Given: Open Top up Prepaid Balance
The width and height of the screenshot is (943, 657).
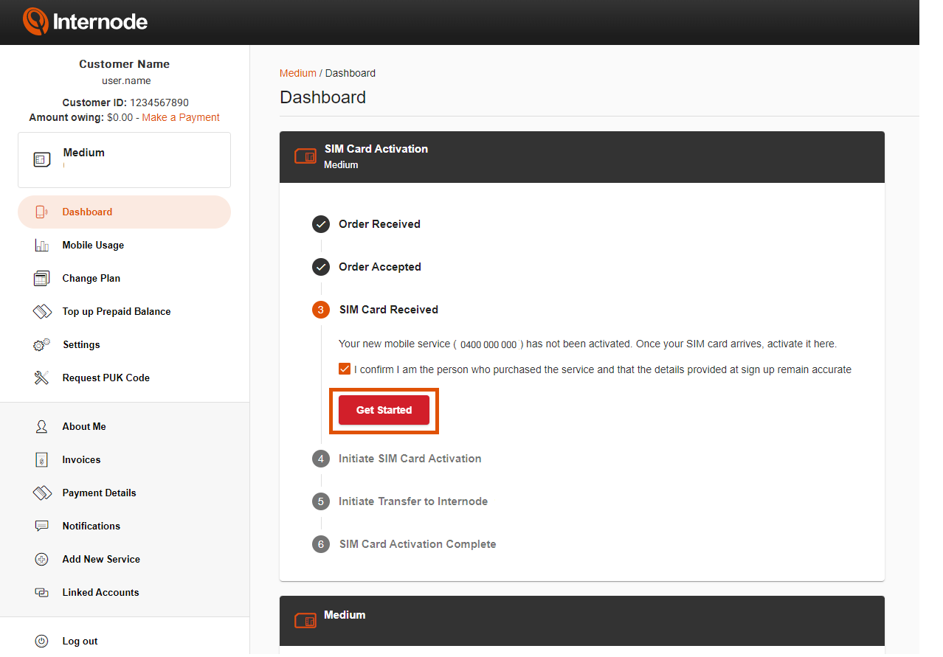Looking at the screenshot, I should tap(117, 312).
